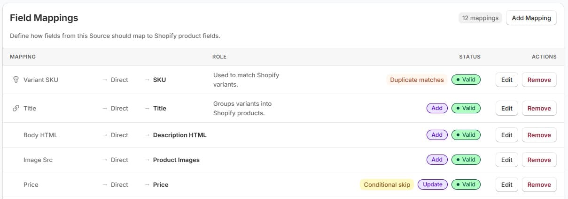Click the Variant SKU source field
The image size is (568, 199).
(x=41, y=80)
